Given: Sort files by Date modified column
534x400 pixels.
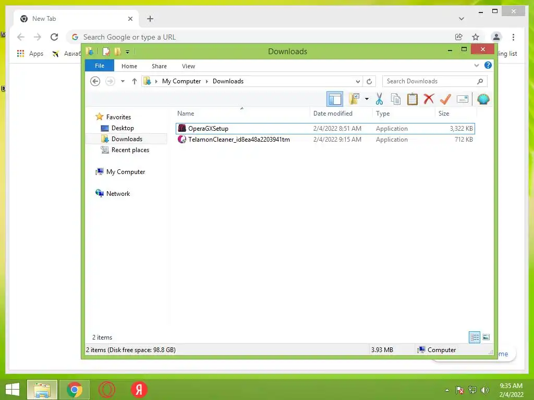Looking at the screenshot, I should 333,114.
